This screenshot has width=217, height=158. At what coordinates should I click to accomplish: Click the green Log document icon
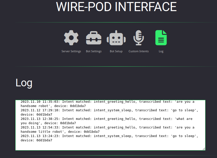(161, 38)
